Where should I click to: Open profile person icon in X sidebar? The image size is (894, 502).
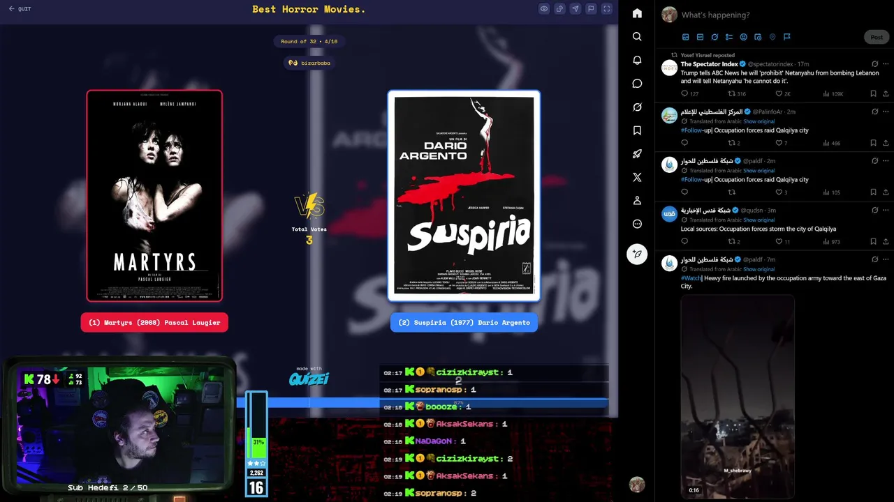[x=637, y=201]
